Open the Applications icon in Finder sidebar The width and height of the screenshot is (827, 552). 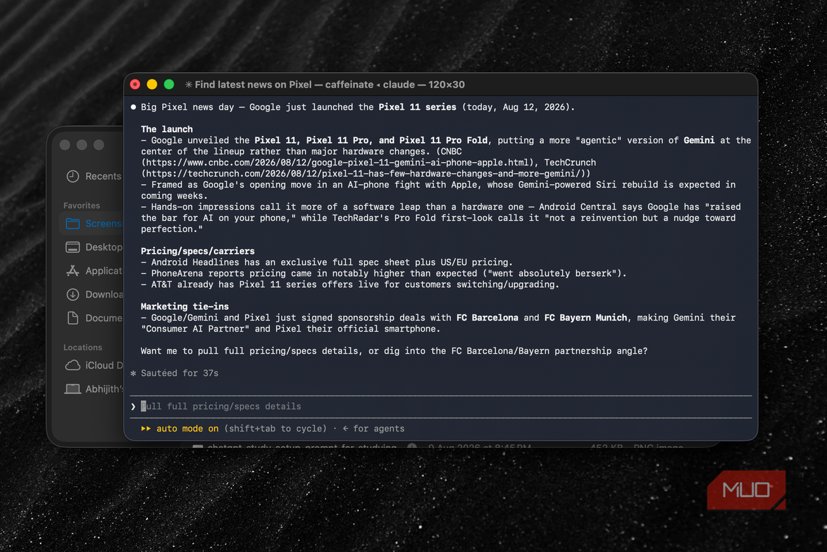click(x=73, y=270)
